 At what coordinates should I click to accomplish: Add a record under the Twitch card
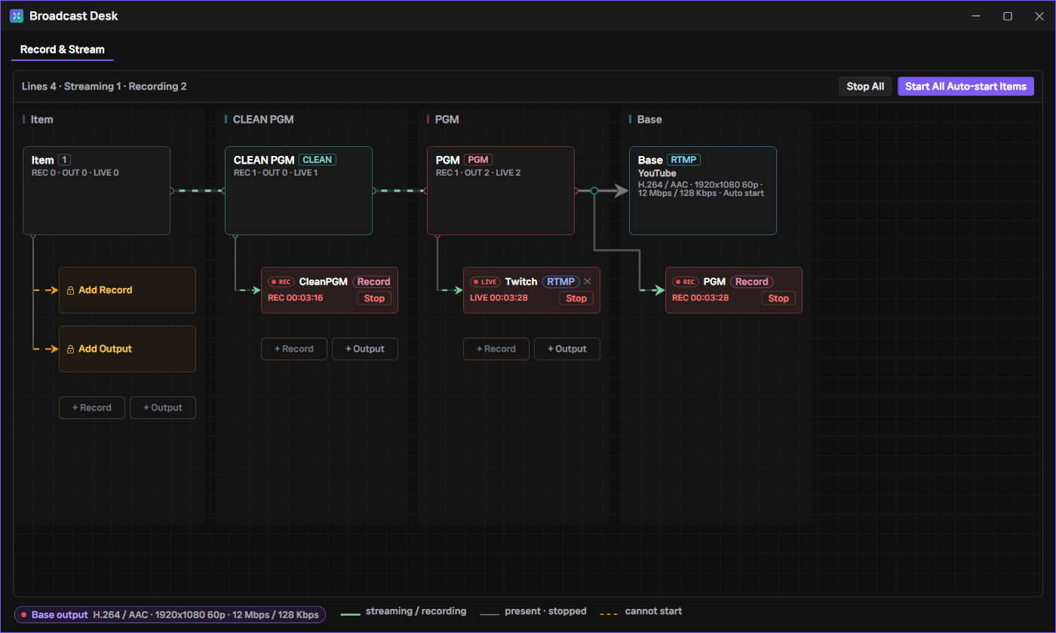[496, 349]
